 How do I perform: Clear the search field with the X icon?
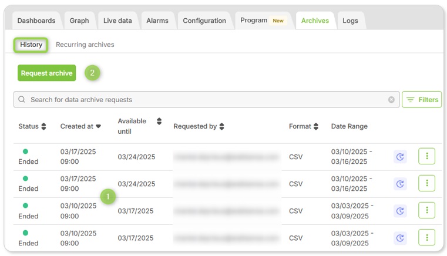(391, 99)
